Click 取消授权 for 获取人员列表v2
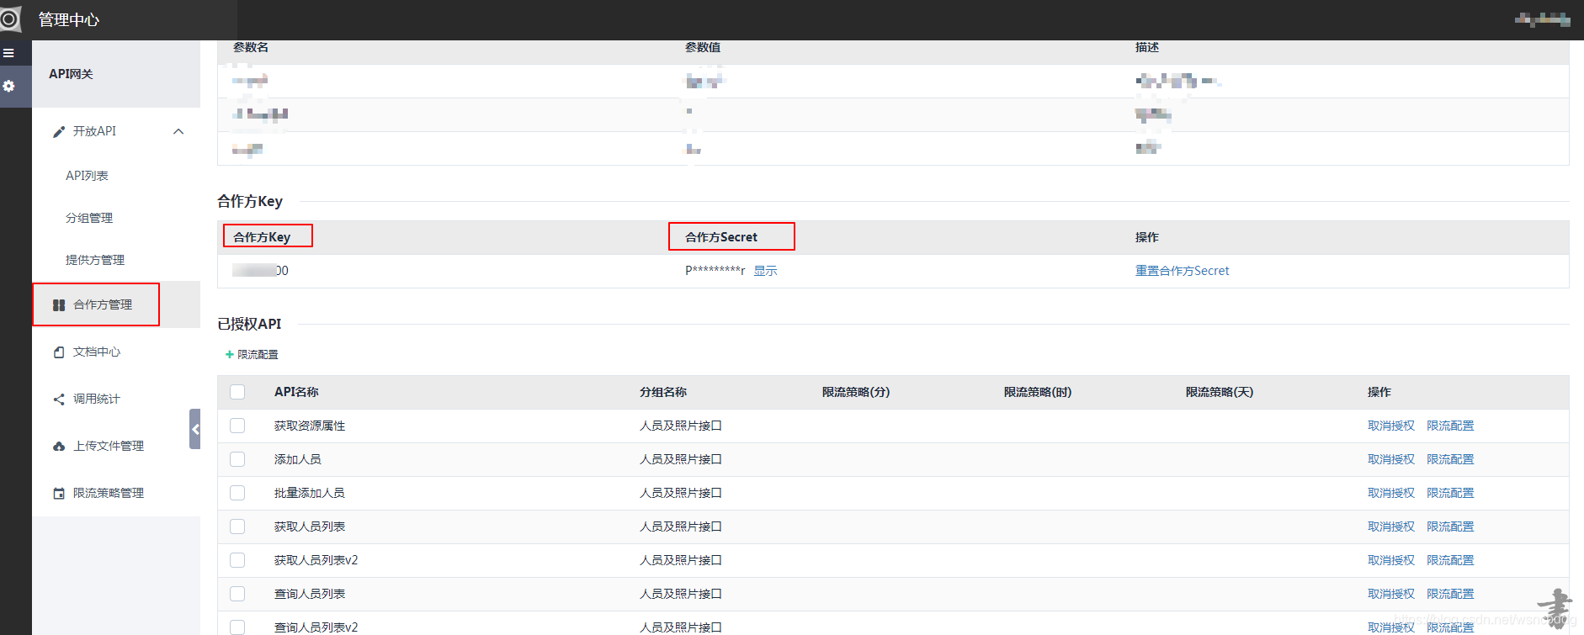This screenshot has height=635, width=1584. tap(1390, 560)
